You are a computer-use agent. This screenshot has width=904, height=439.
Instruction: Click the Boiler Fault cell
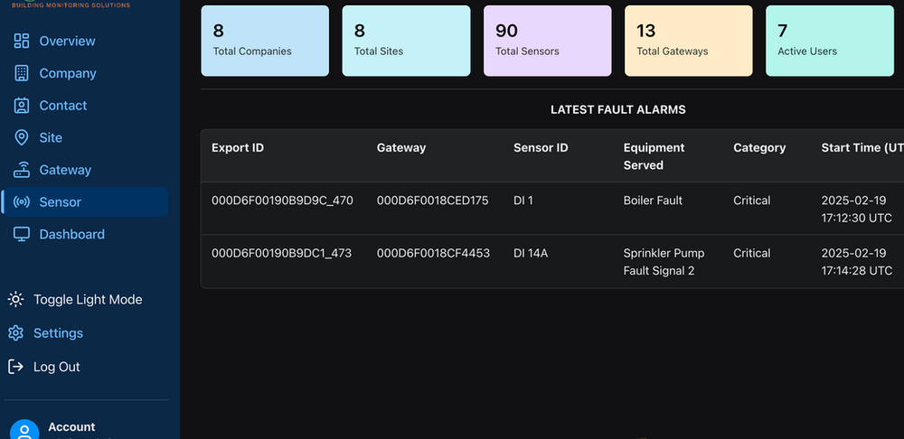point(653,201)
